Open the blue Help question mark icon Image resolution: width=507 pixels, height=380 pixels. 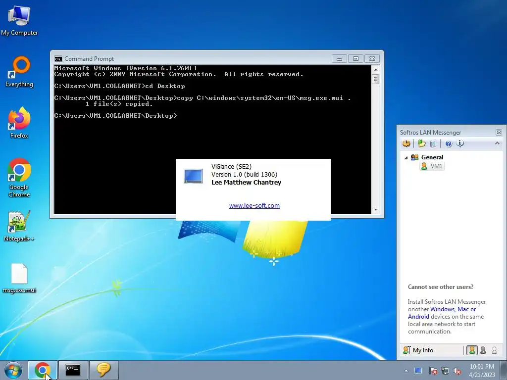point(449,144)
